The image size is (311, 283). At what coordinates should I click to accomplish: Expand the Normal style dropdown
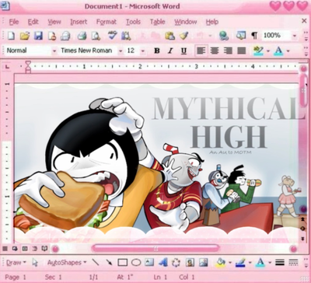click(x=54, y=51)
